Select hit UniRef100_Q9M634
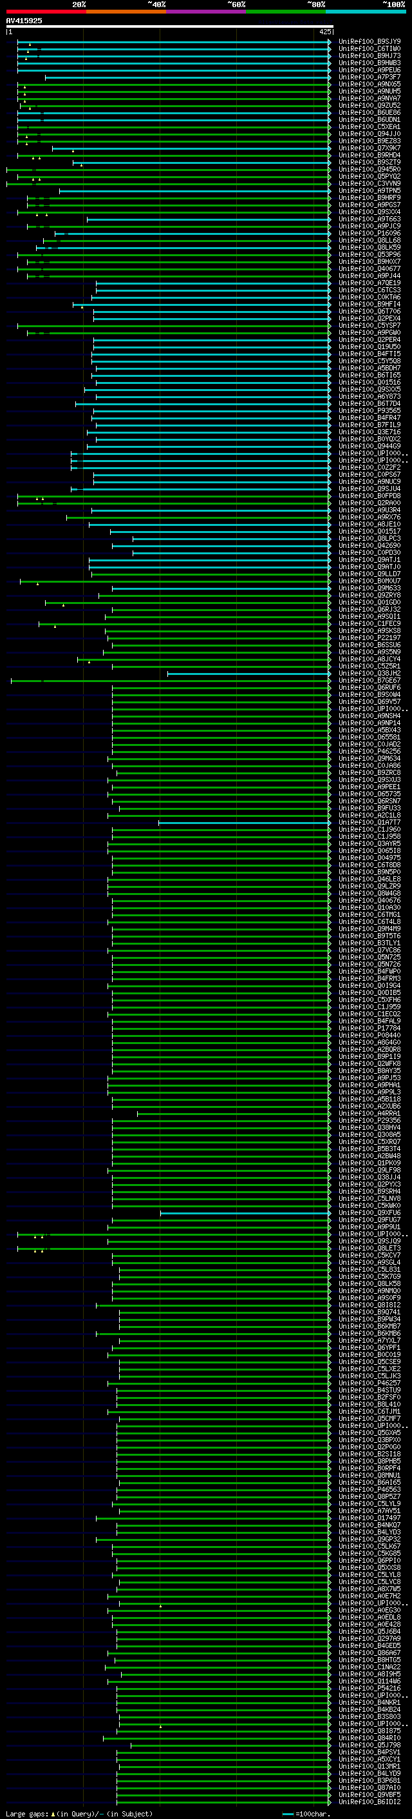The height and width of the screenshot is (1819, 412). [x=370, y=758]
